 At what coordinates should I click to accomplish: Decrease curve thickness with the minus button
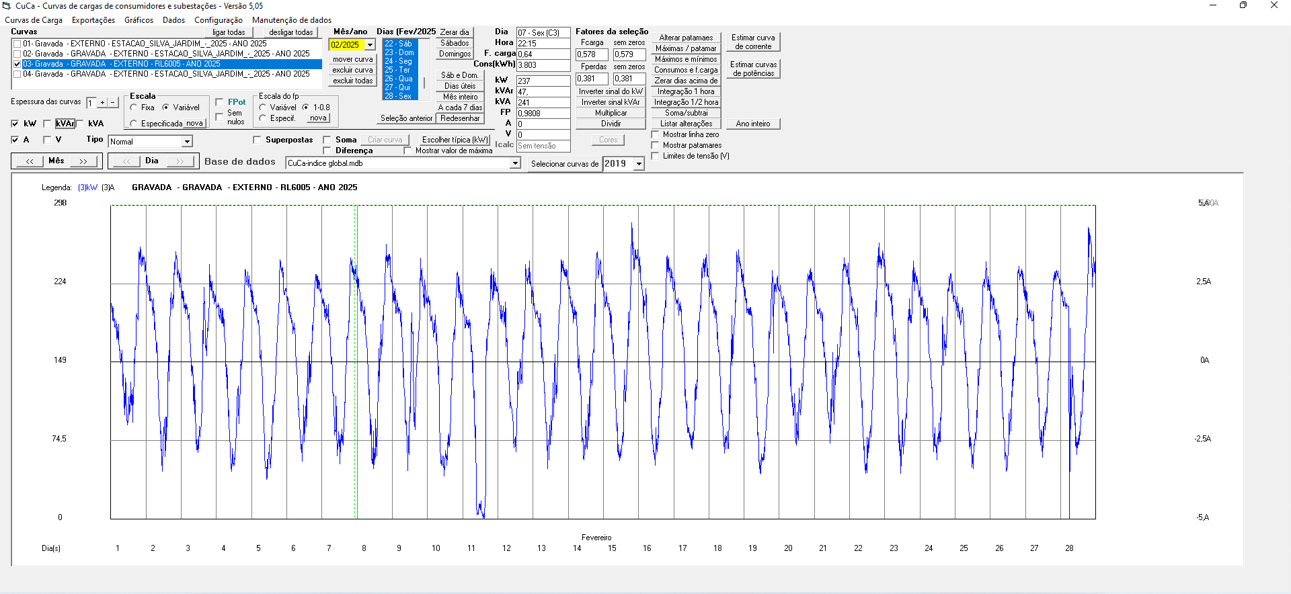(x=113, y=103)
